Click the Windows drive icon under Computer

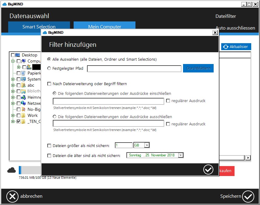pyautogui.click(x=29, y=67)
